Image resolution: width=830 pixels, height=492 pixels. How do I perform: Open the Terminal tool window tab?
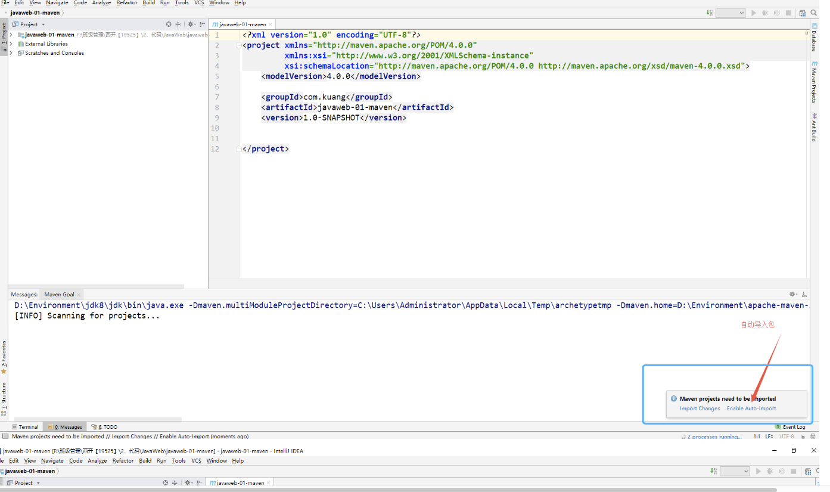25,427
